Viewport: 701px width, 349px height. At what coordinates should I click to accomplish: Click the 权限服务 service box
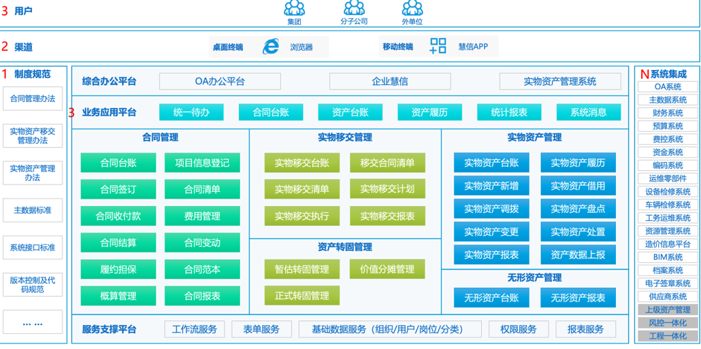point(518,329)
